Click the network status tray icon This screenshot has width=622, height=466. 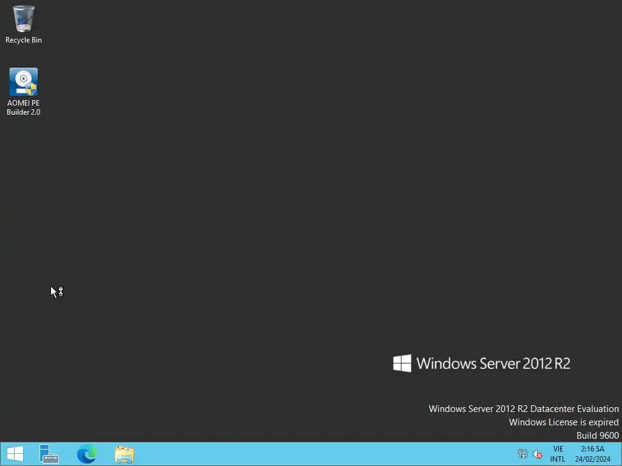tap(523, 454)
